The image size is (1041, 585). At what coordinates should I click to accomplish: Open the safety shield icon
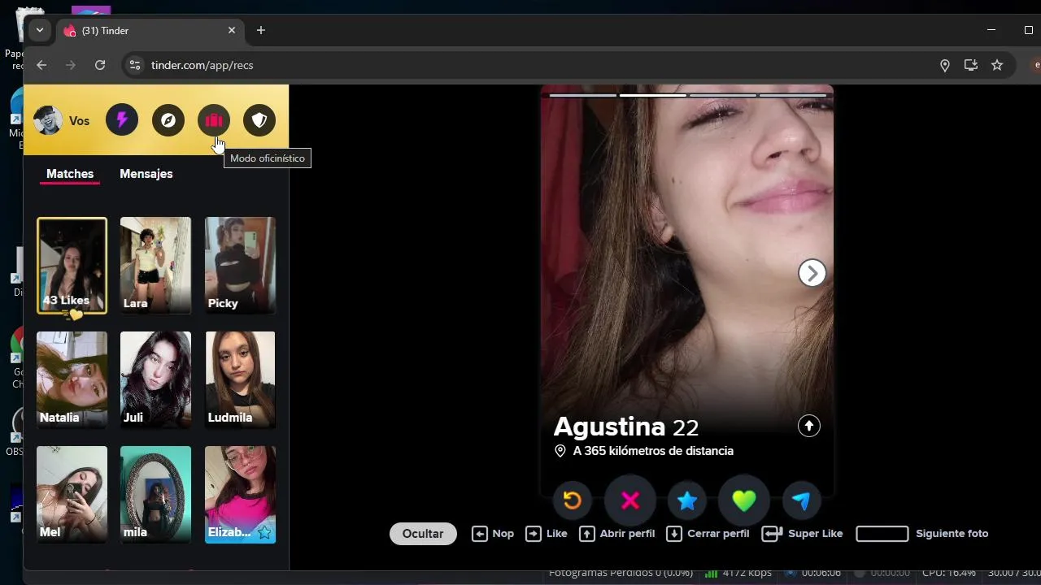pyautogui.click(x=259, y=120)
